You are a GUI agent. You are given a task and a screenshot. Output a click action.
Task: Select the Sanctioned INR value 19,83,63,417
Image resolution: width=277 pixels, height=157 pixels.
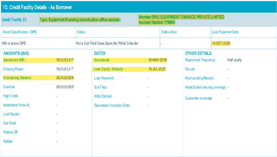[x=65, y=60]
